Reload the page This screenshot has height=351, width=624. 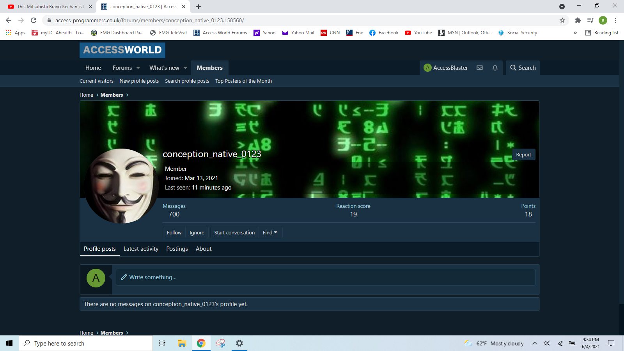34,20
